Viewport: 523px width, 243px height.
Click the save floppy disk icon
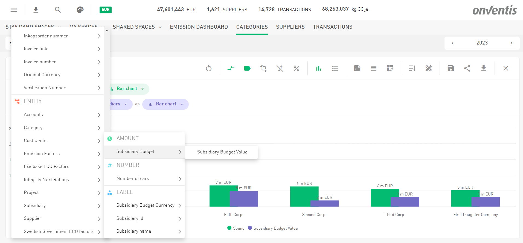[451, 68]
